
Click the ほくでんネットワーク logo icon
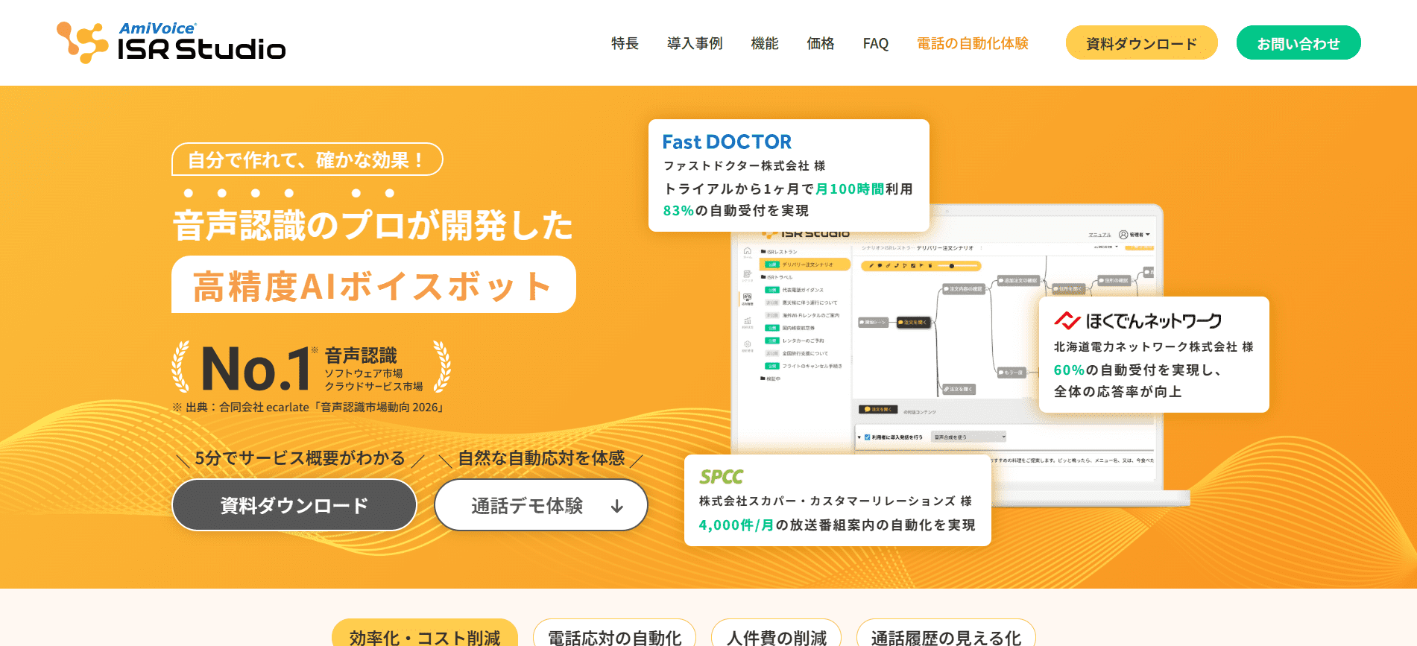tap(1067, 320)
